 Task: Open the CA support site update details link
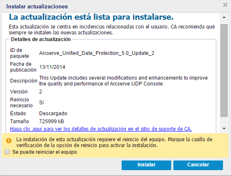point(101,129)
